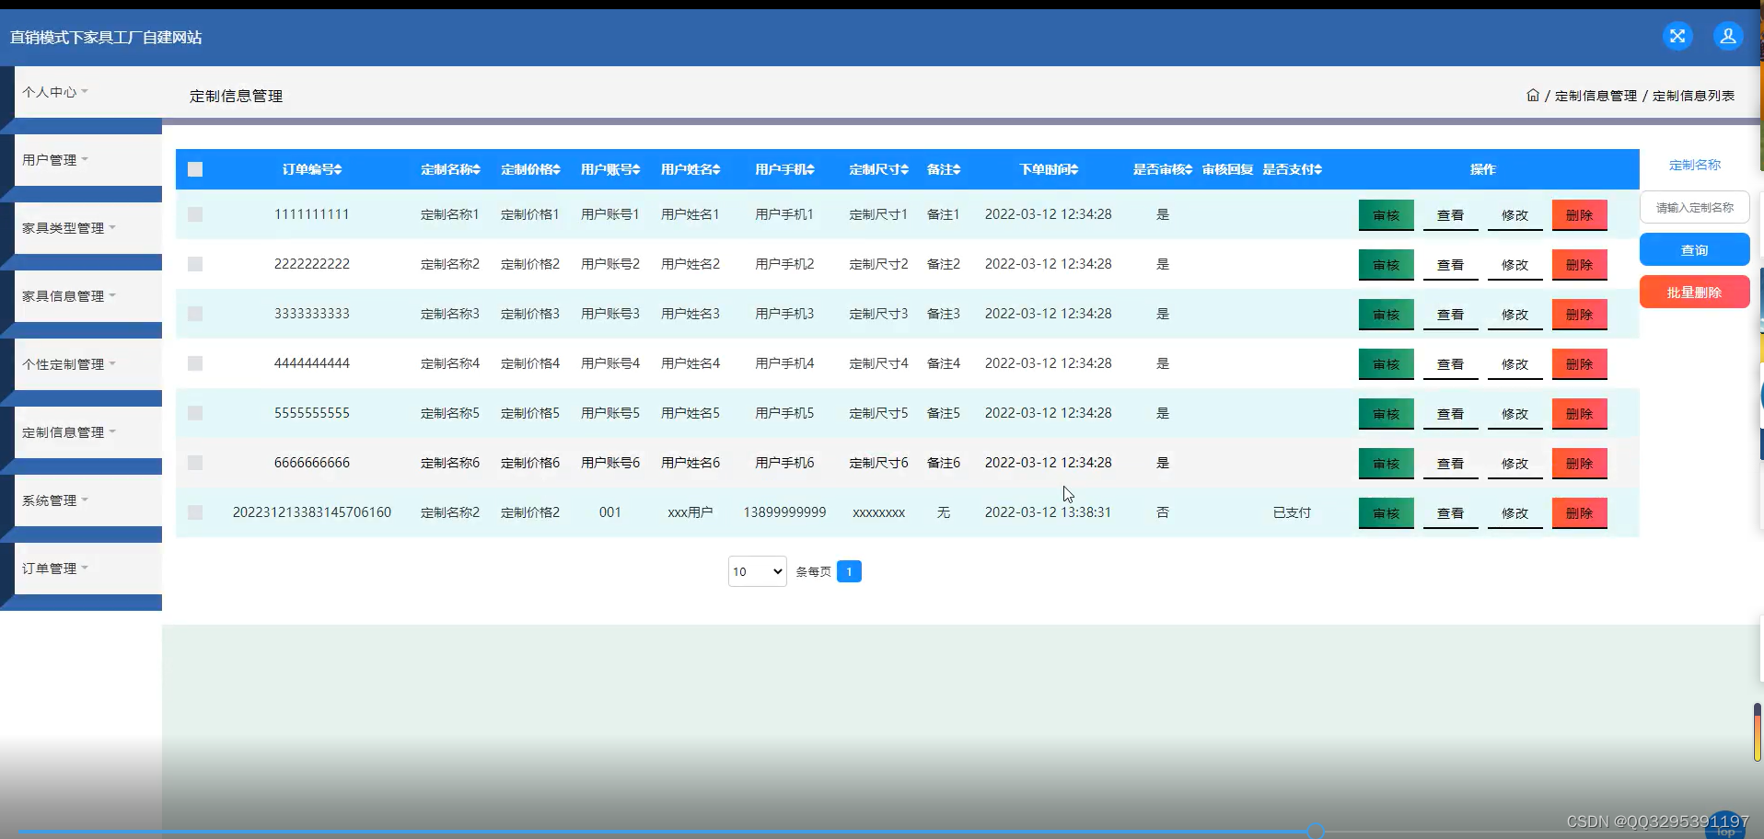Click the 查询 search button

click(x=1694, y=249)
